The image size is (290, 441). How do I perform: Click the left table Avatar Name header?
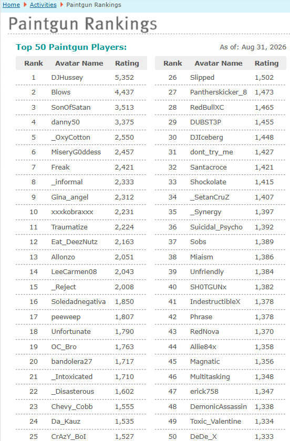[79, 64]
